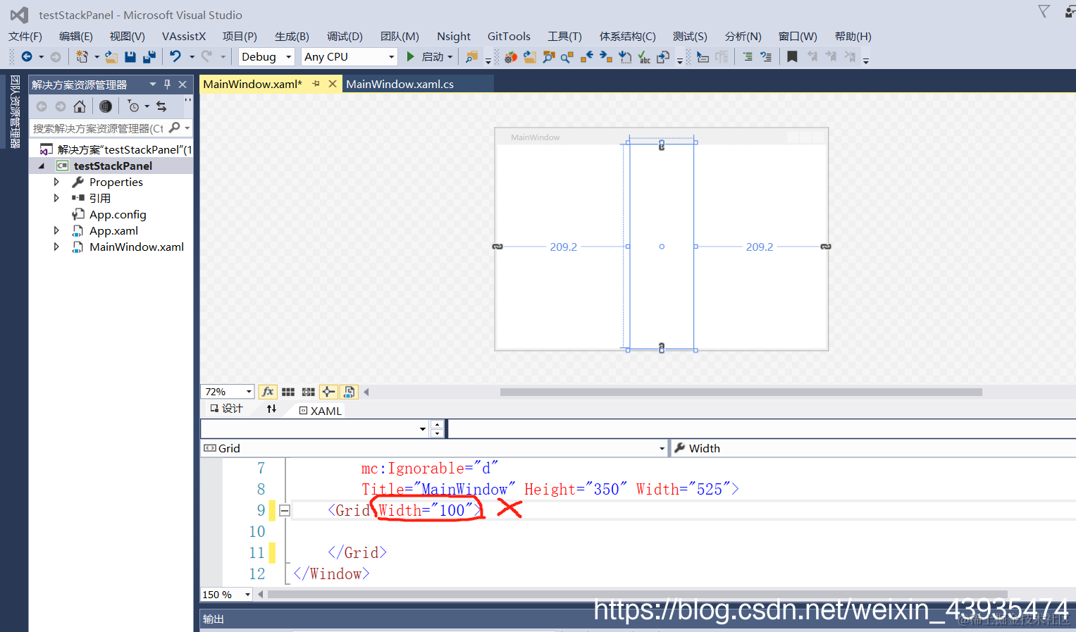This screenshot has height=632, width=1076.
Task: Click the notifications filter funnel icon
Action: coord(1044,11)
